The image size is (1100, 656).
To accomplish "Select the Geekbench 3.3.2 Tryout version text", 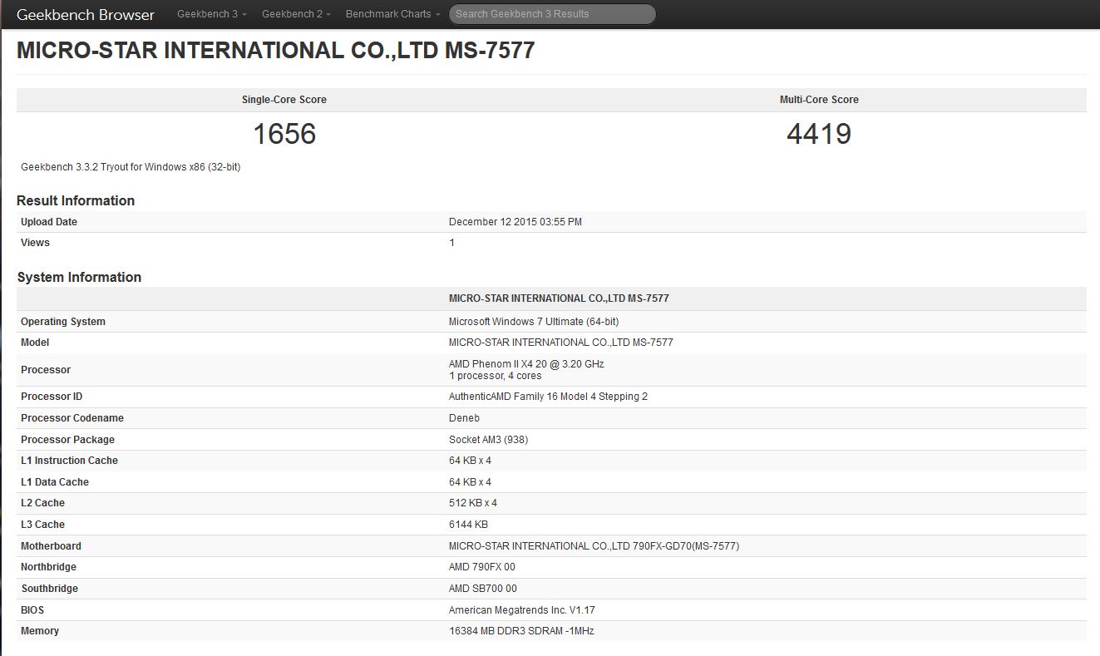I will pyautogui.click(x=131, y=167).
